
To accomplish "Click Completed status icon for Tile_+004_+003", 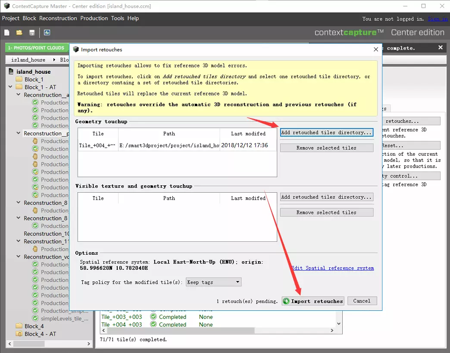I will 153,324.
